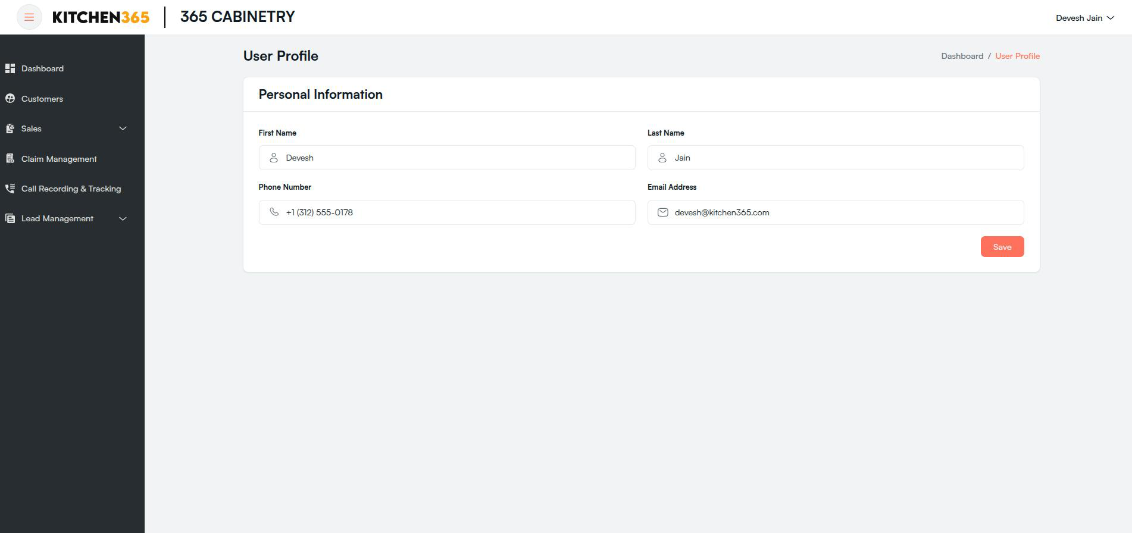
Task: Click the Kitchen365 logo
Action: coord(101,17)
